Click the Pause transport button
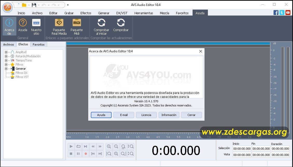The height and width of the screenshot is (167, 293). pyautogui.click(x=78, y=154)
